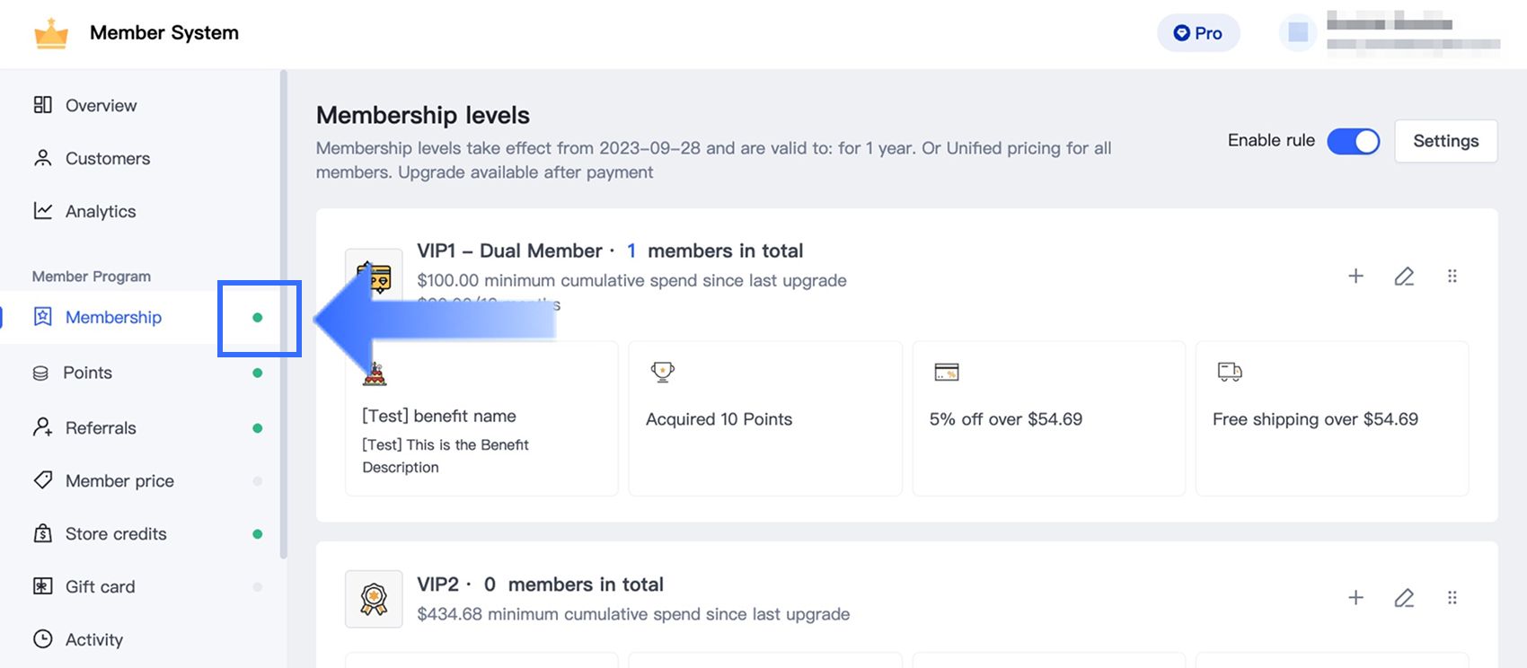
Task: Click the green status dot beside Points
Action: [x=258, y=373]
